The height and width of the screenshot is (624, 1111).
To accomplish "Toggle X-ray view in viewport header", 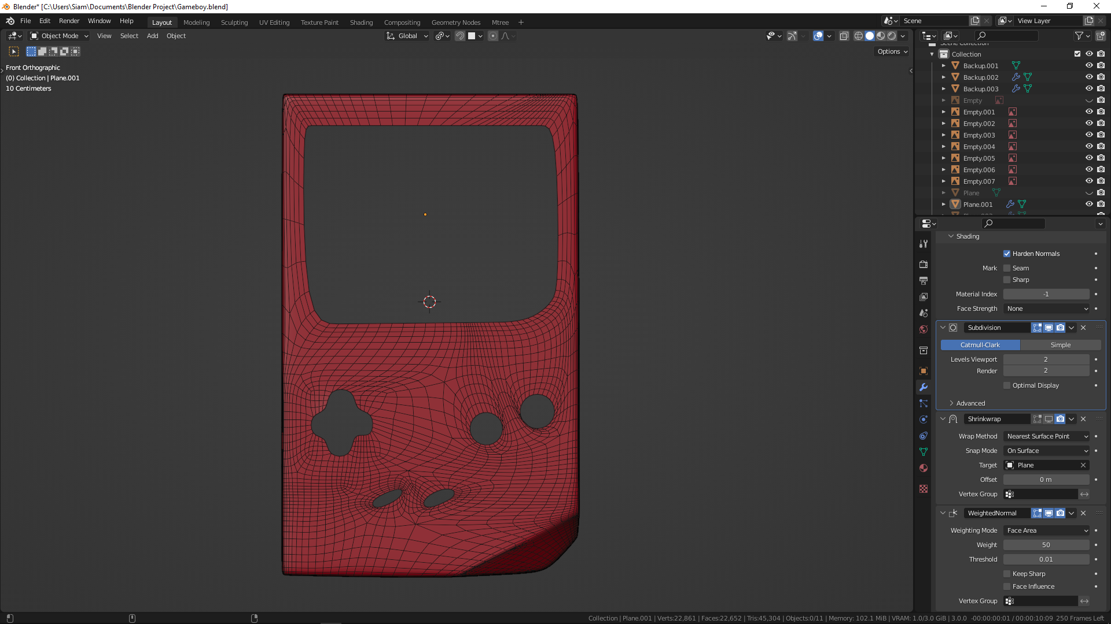I will 844,36.
